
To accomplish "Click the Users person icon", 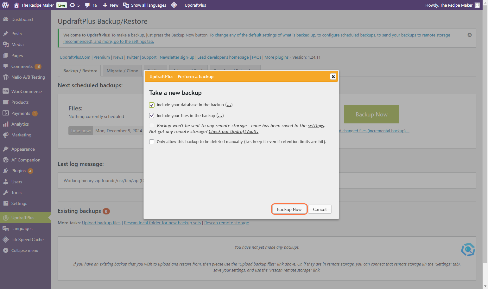I will [x=6, y=182].
